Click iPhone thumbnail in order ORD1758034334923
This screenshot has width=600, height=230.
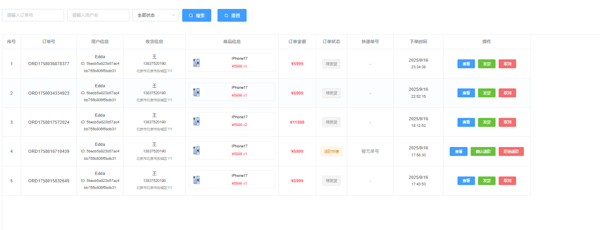point(197,92)
